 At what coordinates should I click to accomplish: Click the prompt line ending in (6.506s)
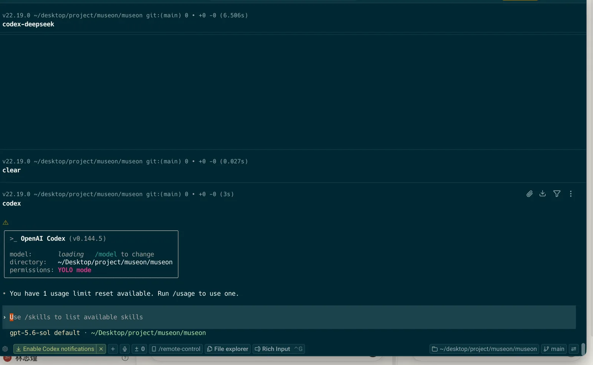pyautogui.click(x=125, y=15)
